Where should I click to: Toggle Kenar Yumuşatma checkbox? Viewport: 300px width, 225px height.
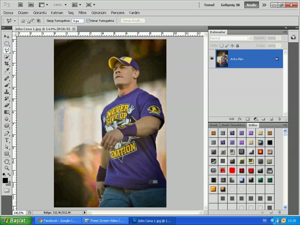click(88, 21)
